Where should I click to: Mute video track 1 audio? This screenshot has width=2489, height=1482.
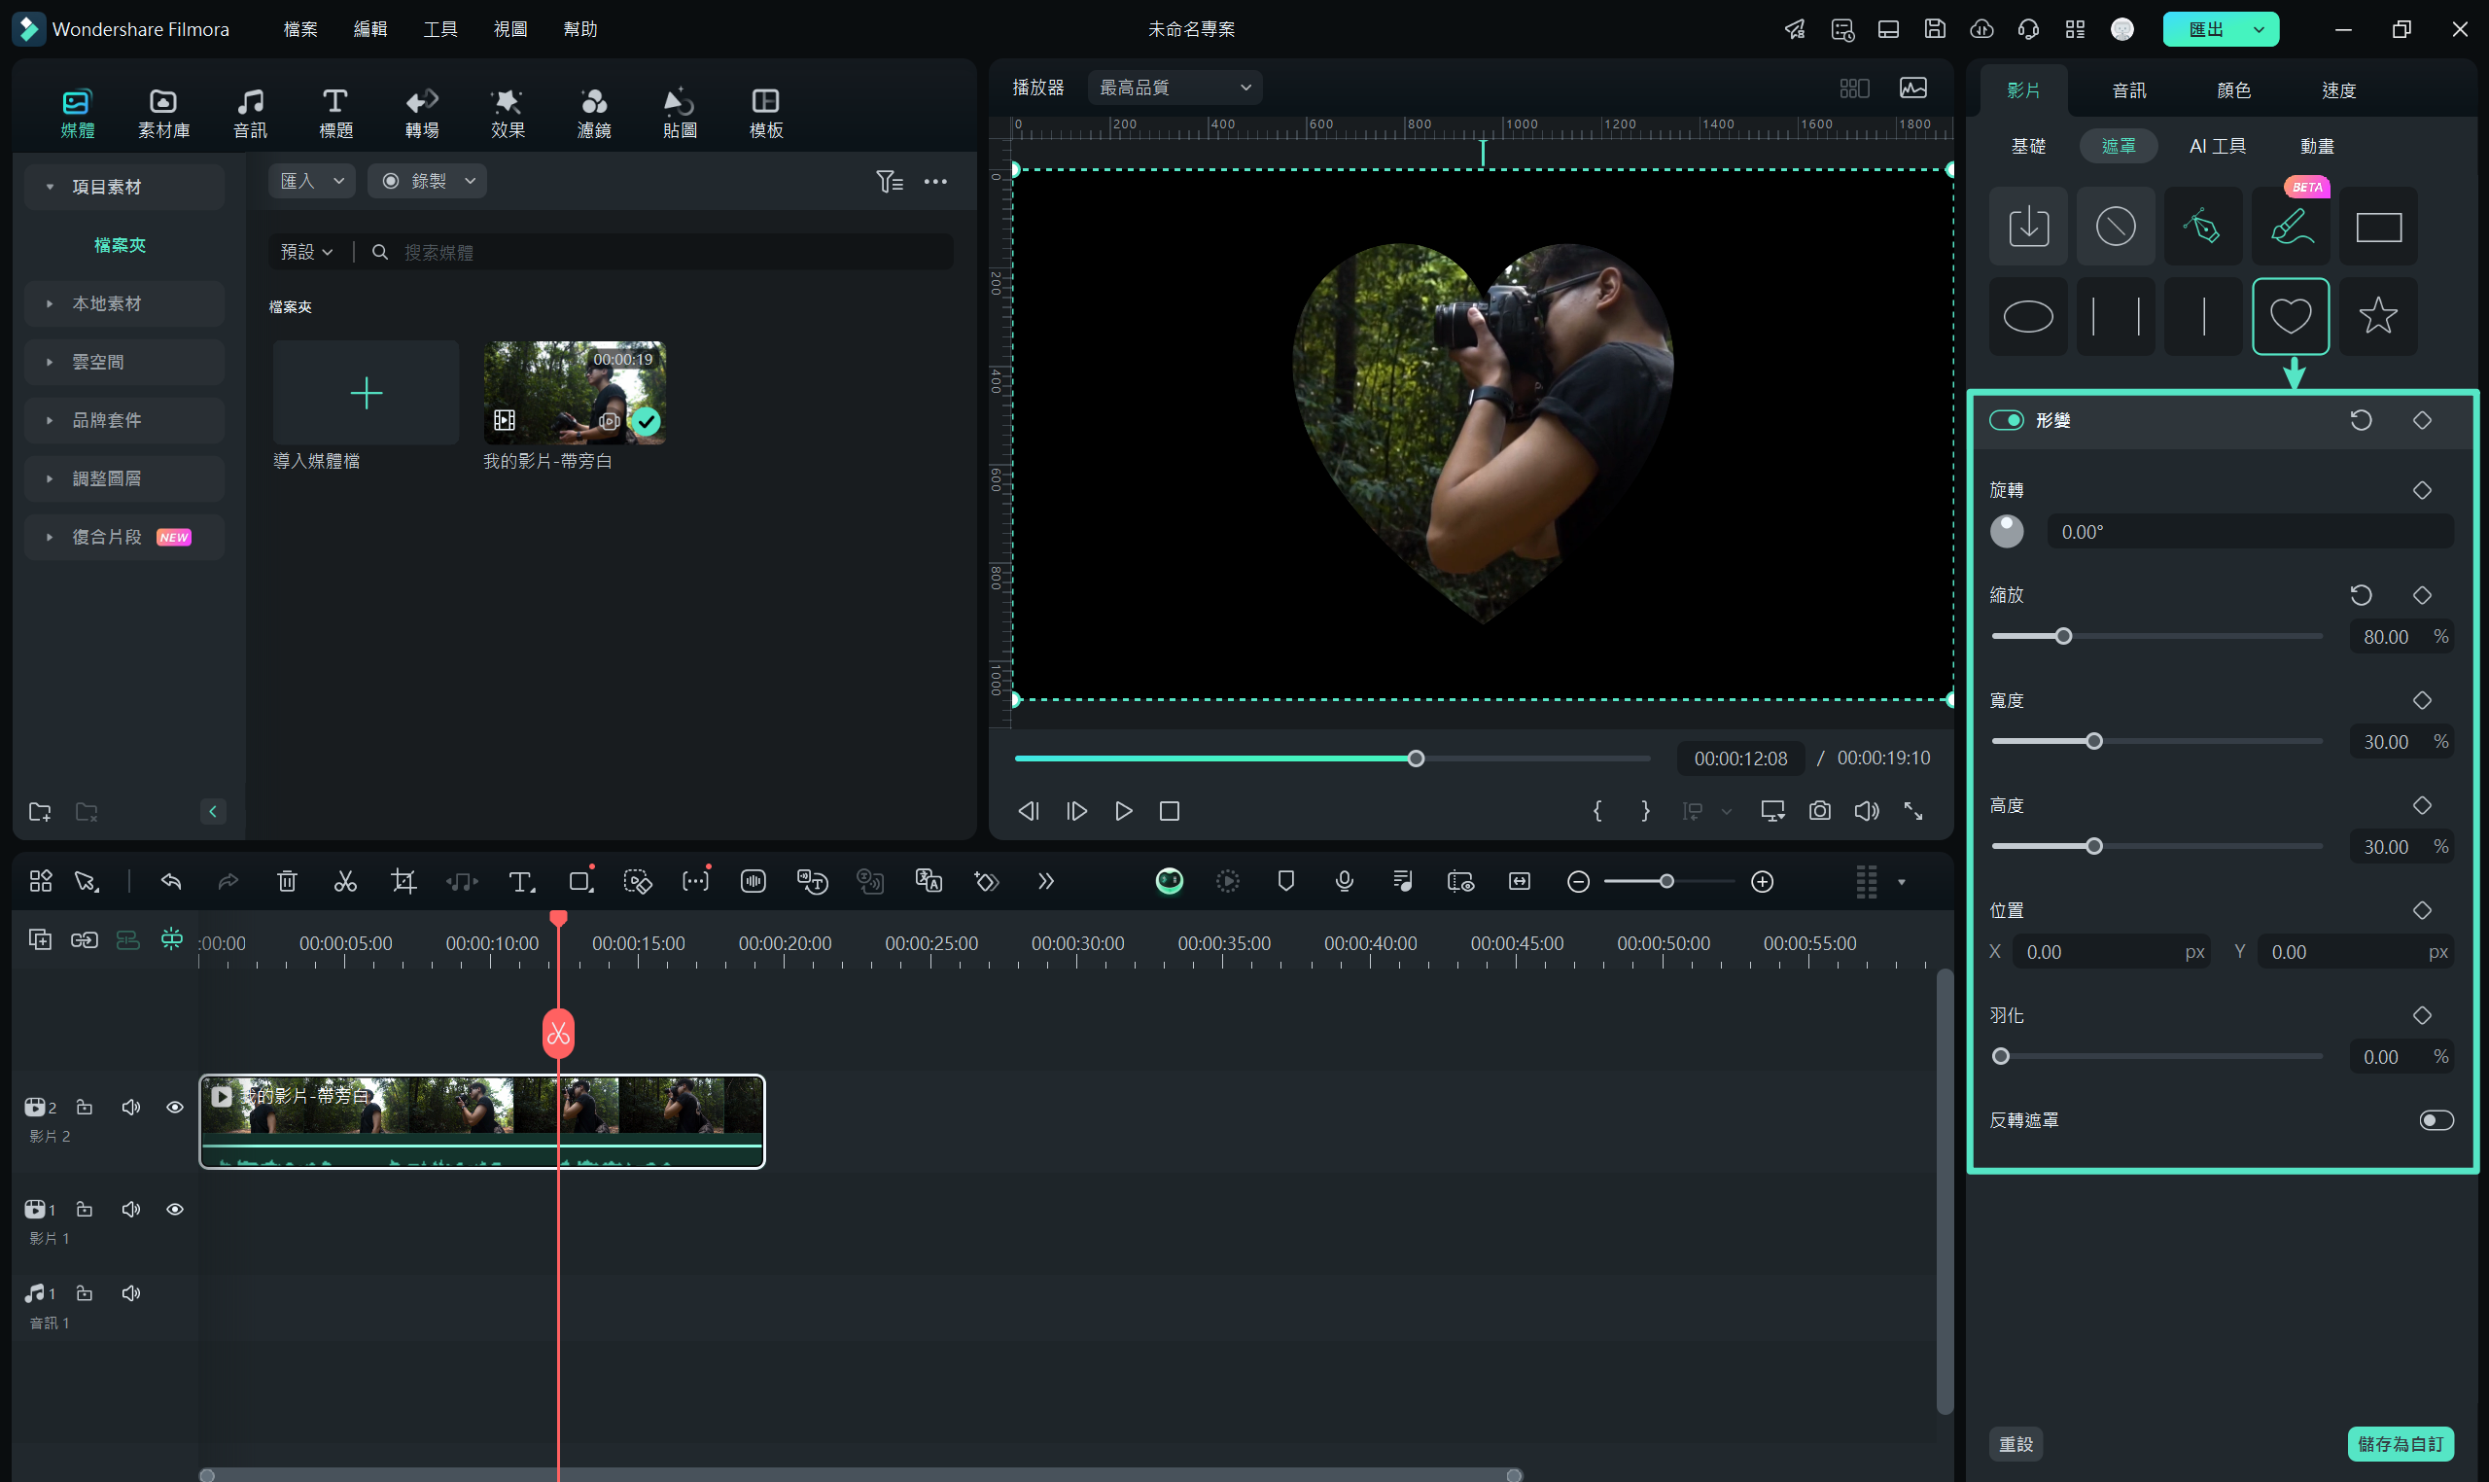pos(131,1210)
